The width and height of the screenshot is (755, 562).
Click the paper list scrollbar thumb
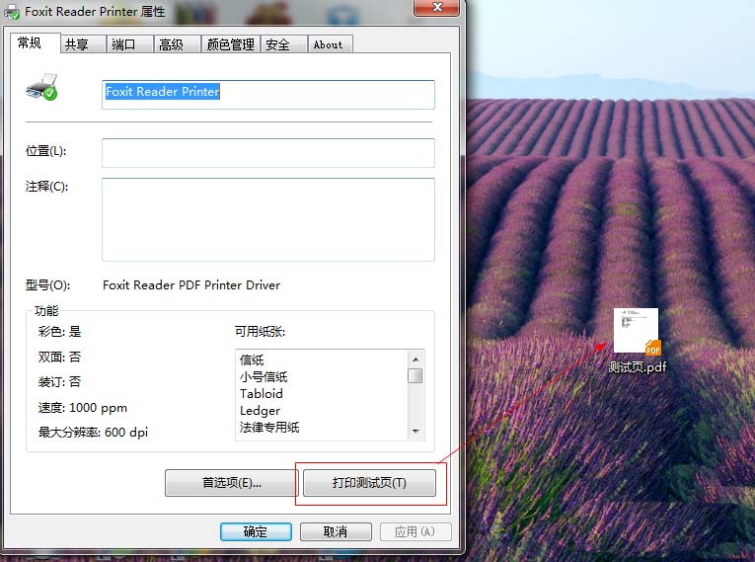pyautogui.click(x=415, y=375)
